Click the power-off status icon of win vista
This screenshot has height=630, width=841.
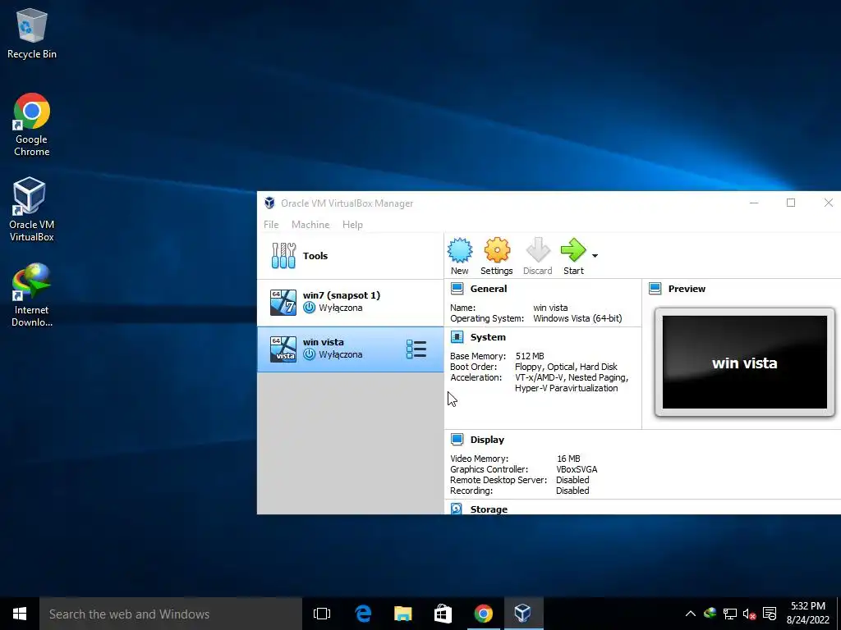click(x=309, y=354)
